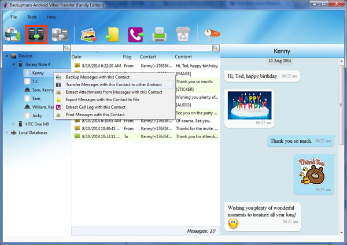Click the green message icon of the 10:32:11 row
The height and width of the screenshot is (245, 347).
(x=77, y=136)
